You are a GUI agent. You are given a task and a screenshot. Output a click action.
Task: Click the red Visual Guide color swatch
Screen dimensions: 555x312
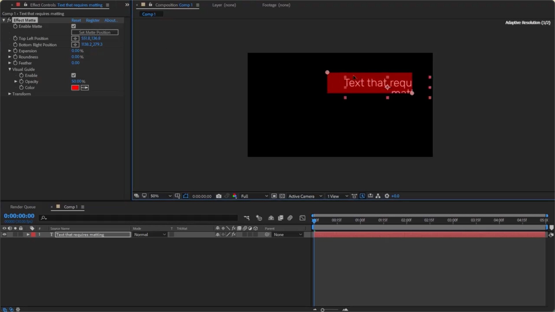75,88
